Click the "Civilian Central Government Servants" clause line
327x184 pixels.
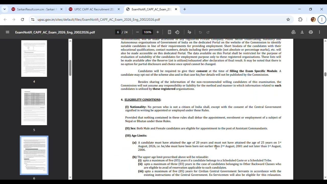point(209,171)
